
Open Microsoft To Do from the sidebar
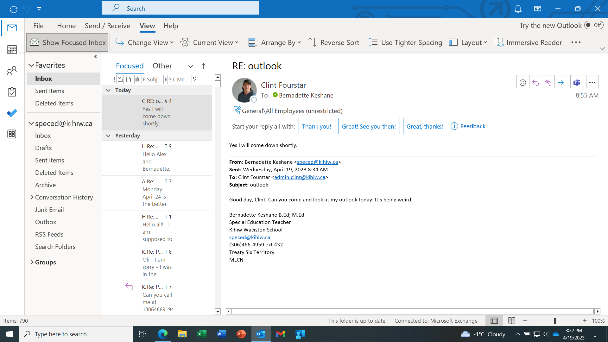click(x=12, y=113)
